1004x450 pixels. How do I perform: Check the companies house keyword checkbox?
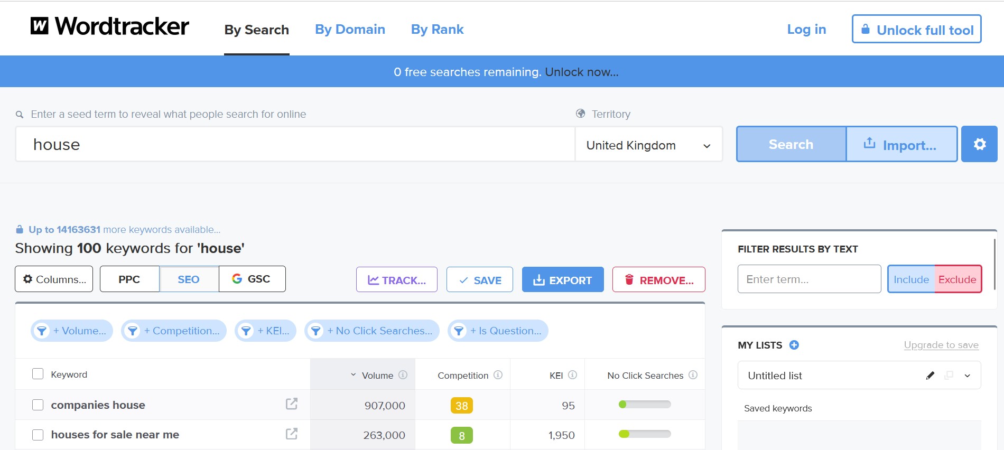(x=38, y=405)
